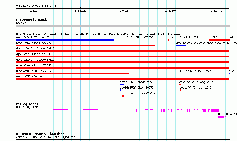The image size is (237, 141).
Task: Click the final large magenta exon of UNC5A
Action: pos(216,110)
